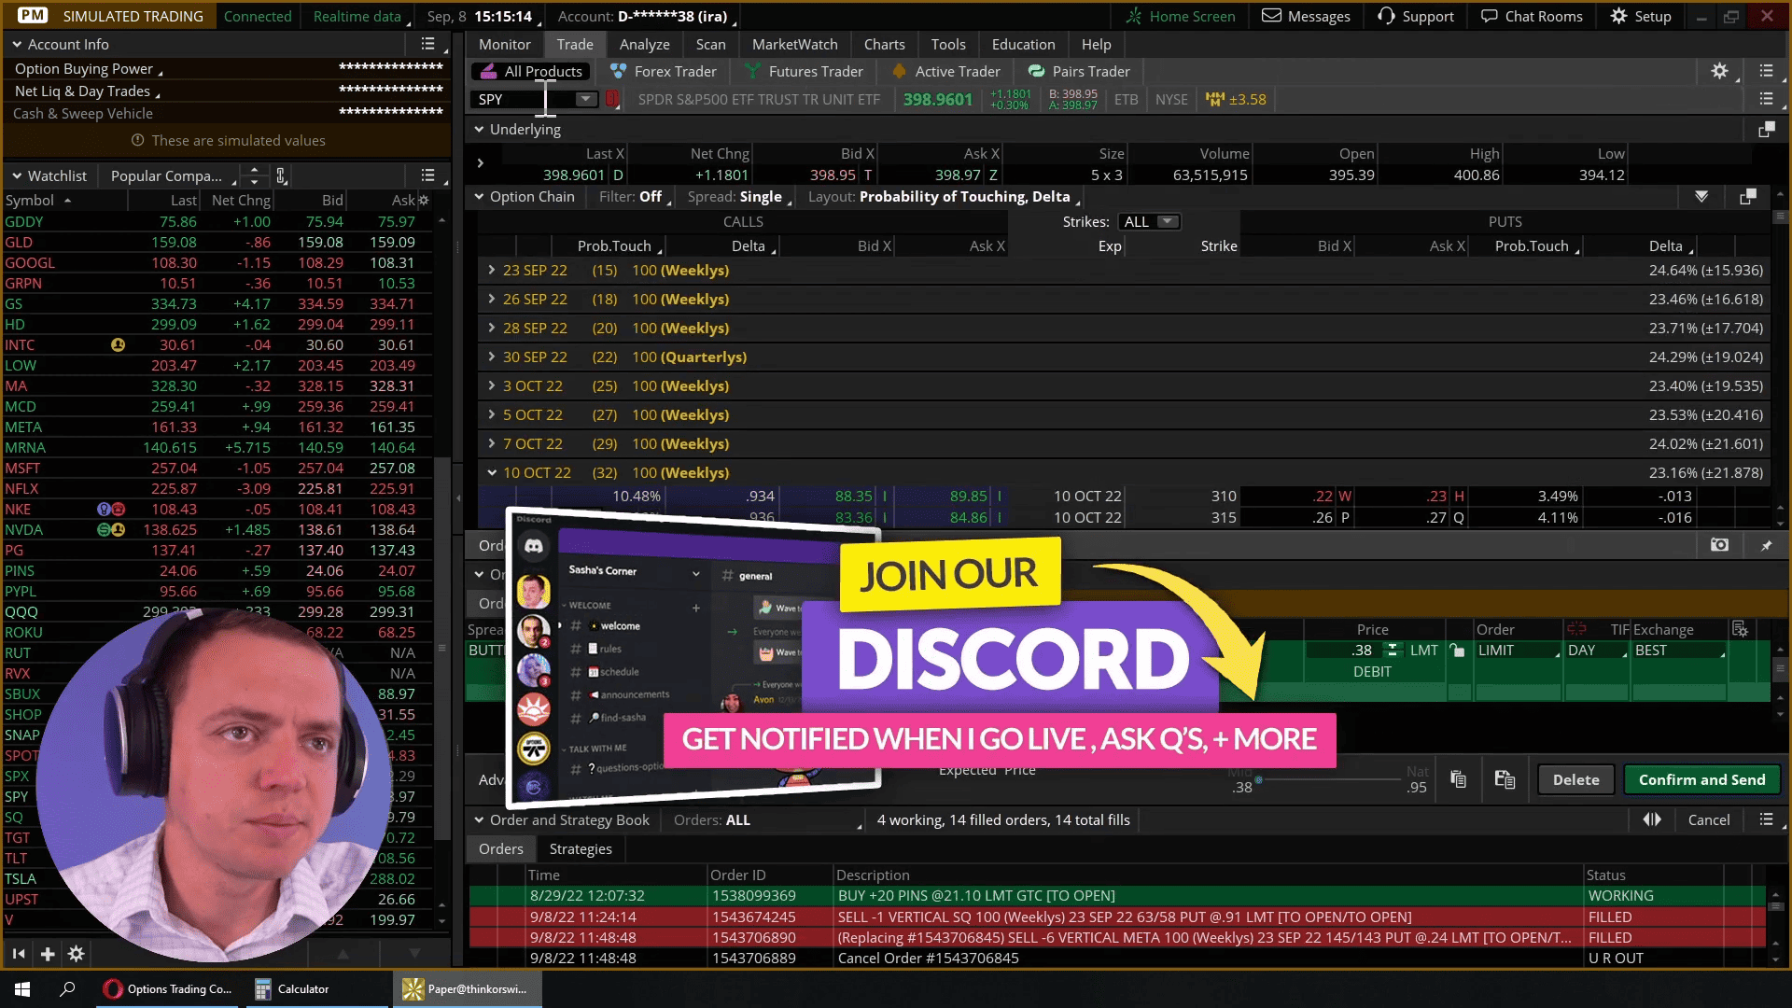Open the Exchange BEST dropdown
The height and width of the screenshot is (1008, 1792).
tap(1679, 651)
